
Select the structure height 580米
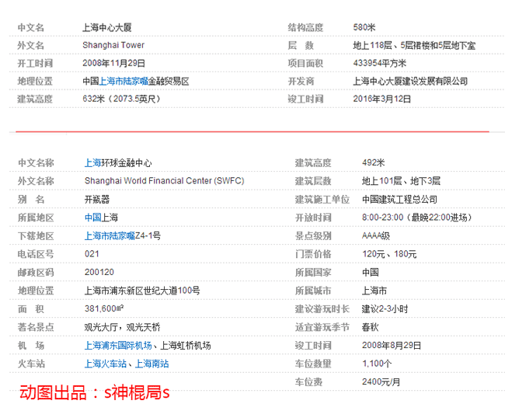364,27
